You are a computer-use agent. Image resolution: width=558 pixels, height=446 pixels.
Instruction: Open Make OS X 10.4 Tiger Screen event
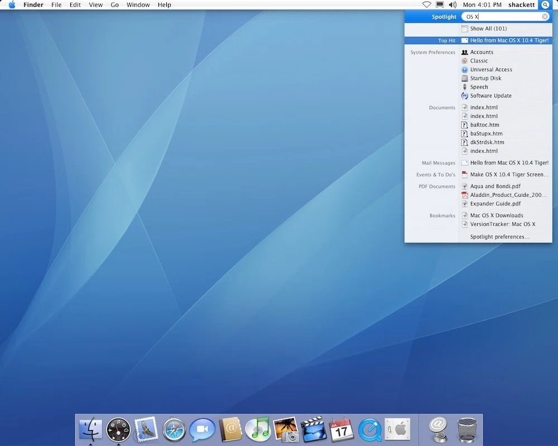tap(506, 174)
